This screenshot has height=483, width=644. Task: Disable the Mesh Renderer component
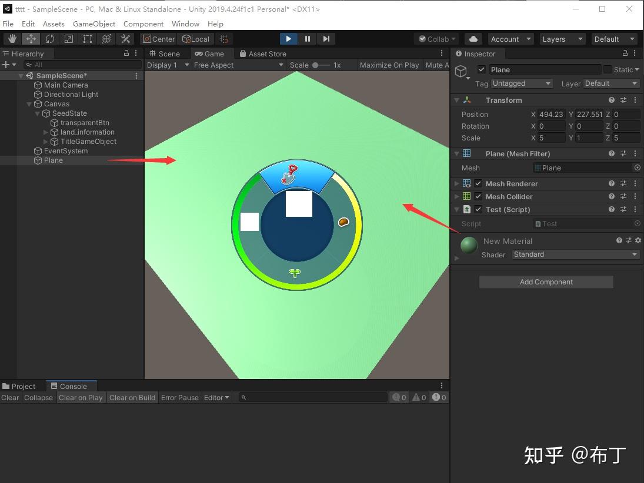477,183
